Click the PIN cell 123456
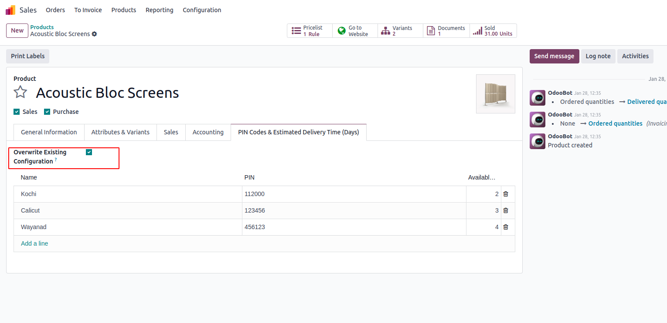 pyautogui.click(x=354, y=211)
